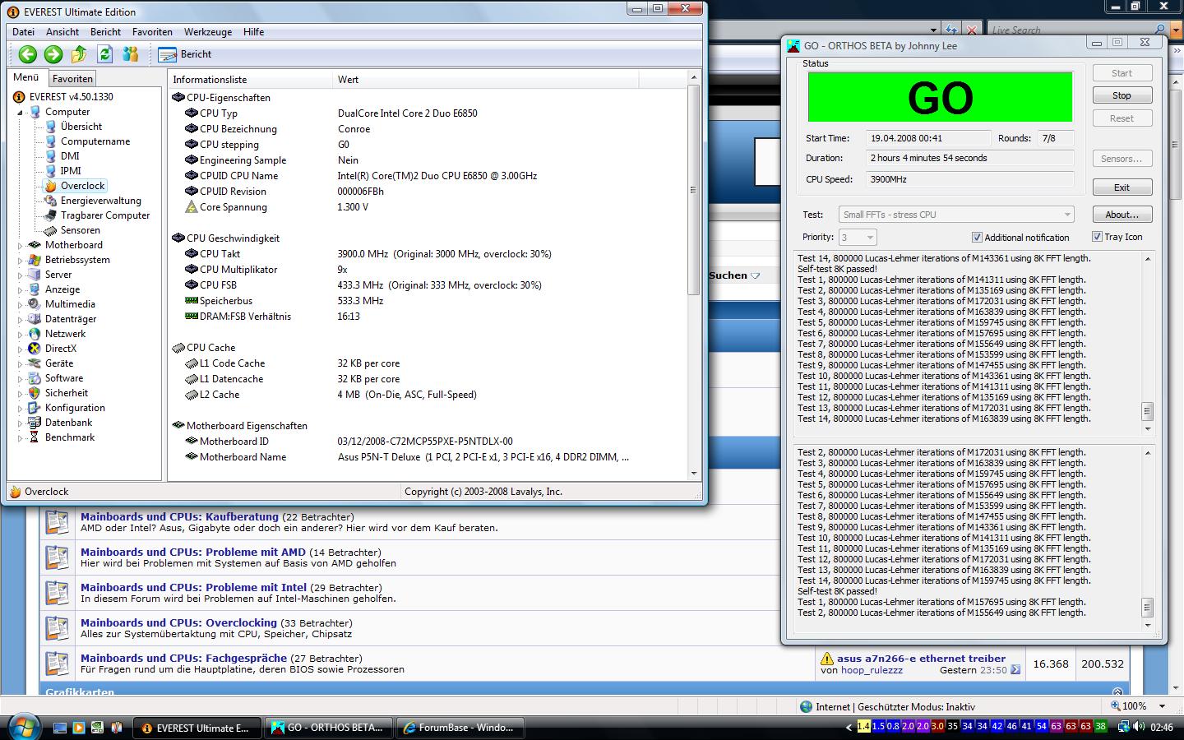Open the Test type dropdown in ORTHOS
The height and width of the screenshot is (740, 1184).
(x=956, y=215)
